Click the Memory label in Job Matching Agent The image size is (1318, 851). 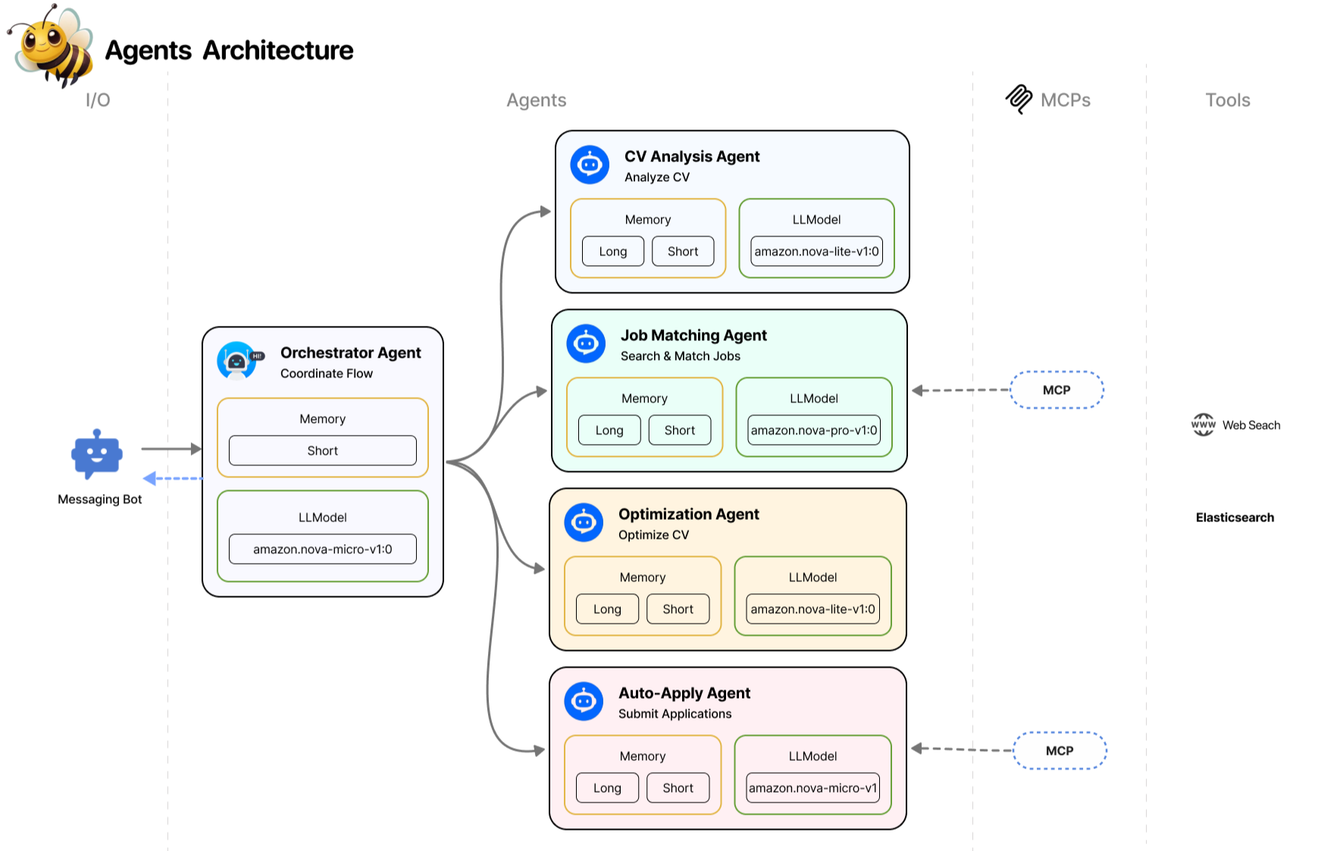645,399
